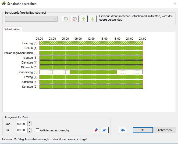The width and height of the screenshot is (178, 144).
Task: Confirm with the OK button
Action: [x=143, y=130]
